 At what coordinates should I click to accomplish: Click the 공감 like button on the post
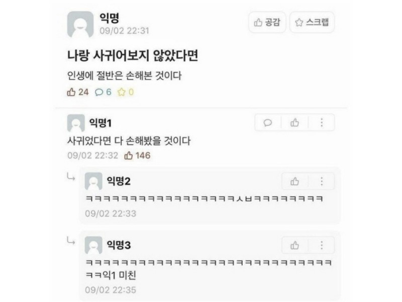(267, 22)
